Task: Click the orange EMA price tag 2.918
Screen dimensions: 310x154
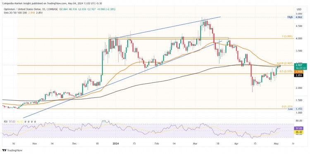Action: 298,71
